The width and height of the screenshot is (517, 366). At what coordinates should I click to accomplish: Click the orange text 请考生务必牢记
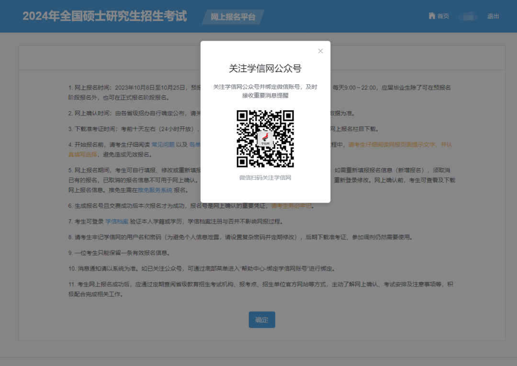291,206
